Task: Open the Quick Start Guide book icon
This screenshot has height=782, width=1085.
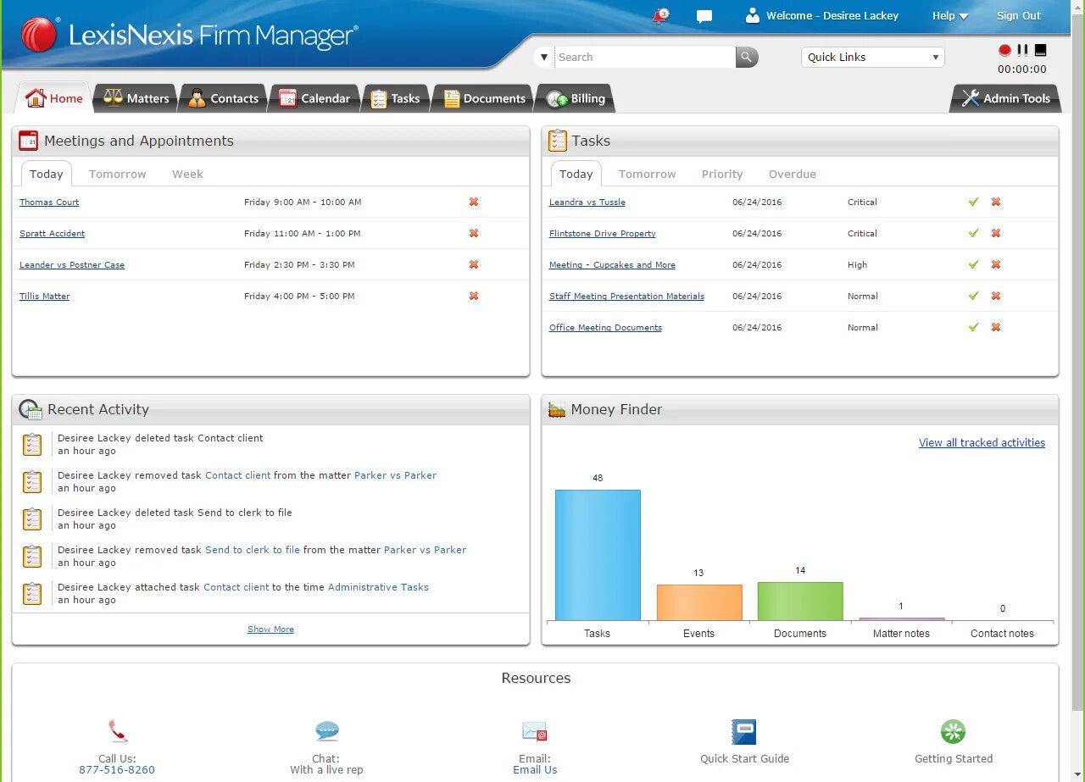Action: point(744,732)
